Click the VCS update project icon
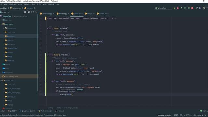Viewport: 208px width, 117px height. point(197,8)
